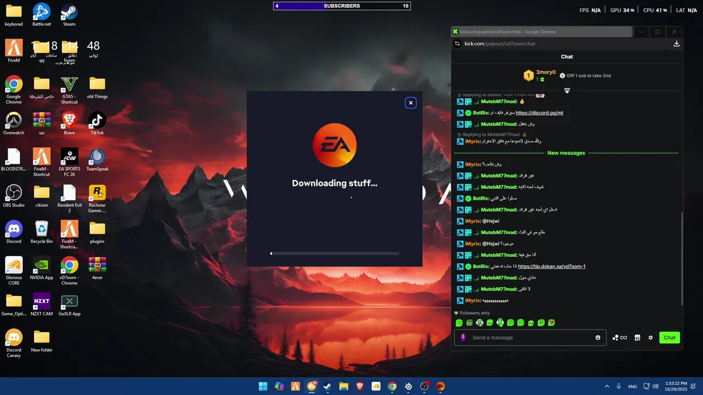Select the uu archive icon
This screenshot has width=703, height=395.
pyautogui.click(x=41, y=123)
